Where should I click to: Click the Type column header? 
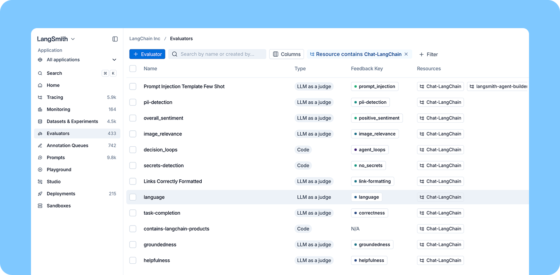click(300, 69)
